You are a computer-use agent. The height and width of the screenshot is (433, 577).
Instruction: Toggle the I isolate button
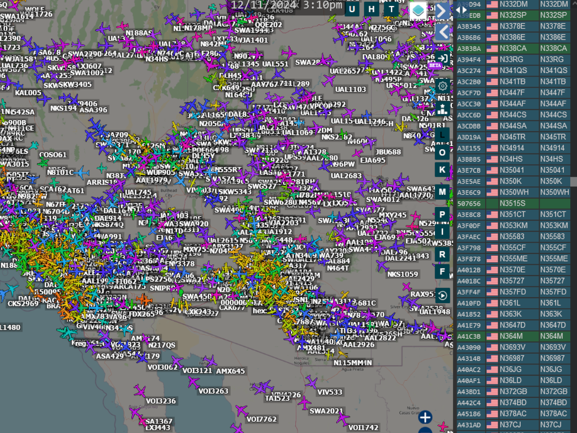tap(442, 232)
